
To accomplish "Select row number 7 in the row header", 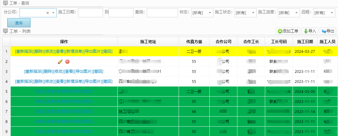I will pyautogui.click(x=6, y=111).
